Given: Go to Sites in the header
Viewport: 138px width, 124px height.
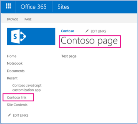Looking at the screenshot, I should pyautogui.click(x=63, y=7).
